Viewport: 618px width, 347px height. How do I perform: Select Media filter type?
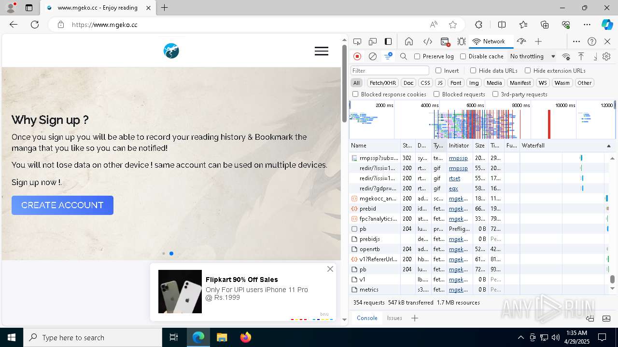pyautogui.click(x=494, y=83)
